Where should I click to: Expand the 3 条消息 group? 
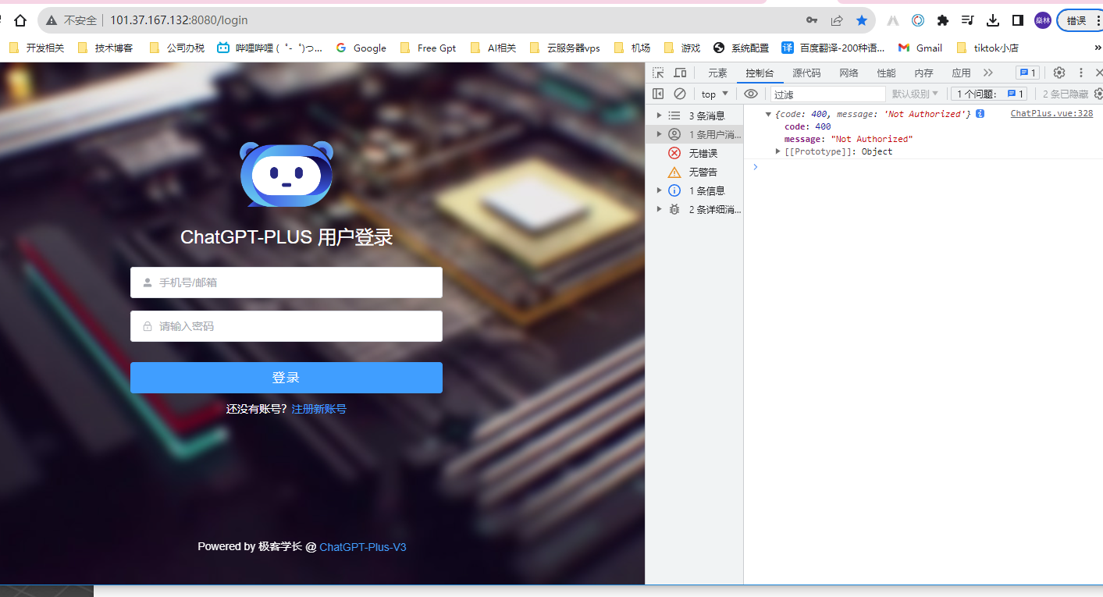660,115
